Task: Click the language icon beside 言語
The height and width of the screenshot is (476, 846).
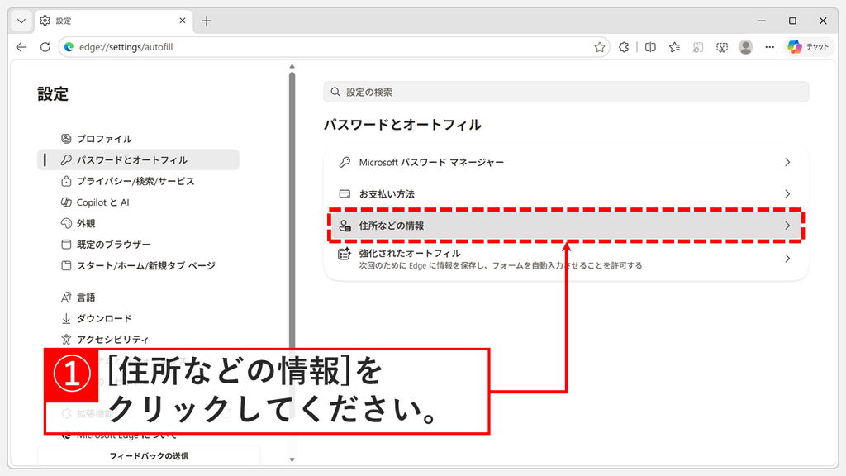Action: 66,297
